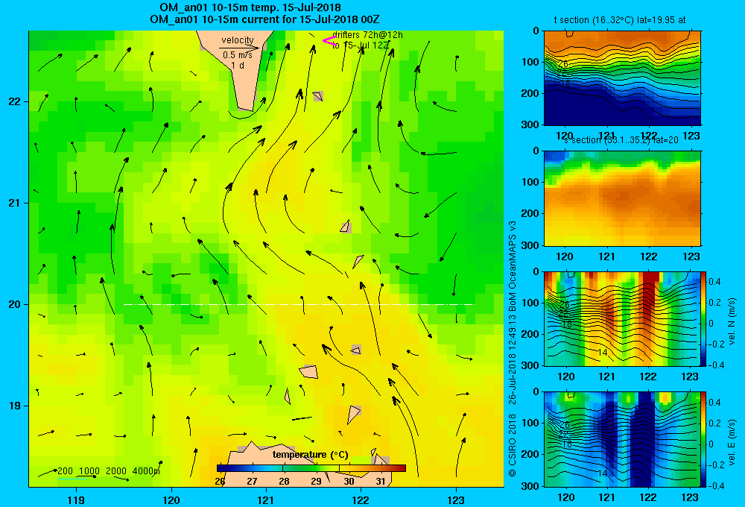
Task: Click the 'drifters 72h@12h' label
Action: point(368,35)
